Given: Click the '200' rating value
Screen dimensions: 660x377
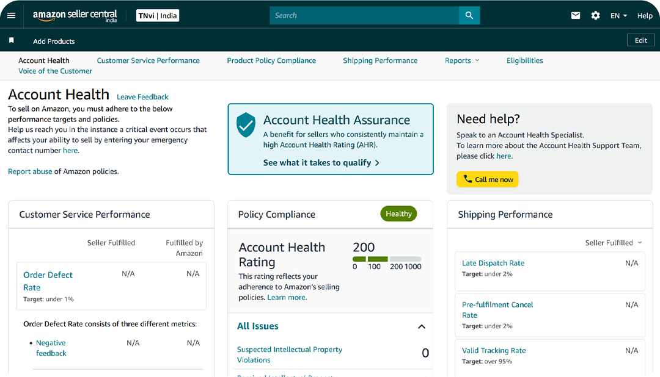Looking at the screenshot, I should tap(364, 247).
